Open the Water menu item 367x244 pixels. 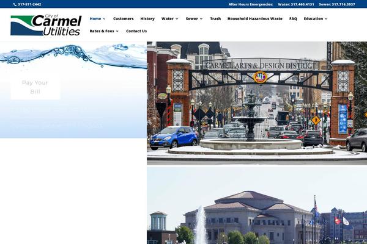[x=168, y=19]
